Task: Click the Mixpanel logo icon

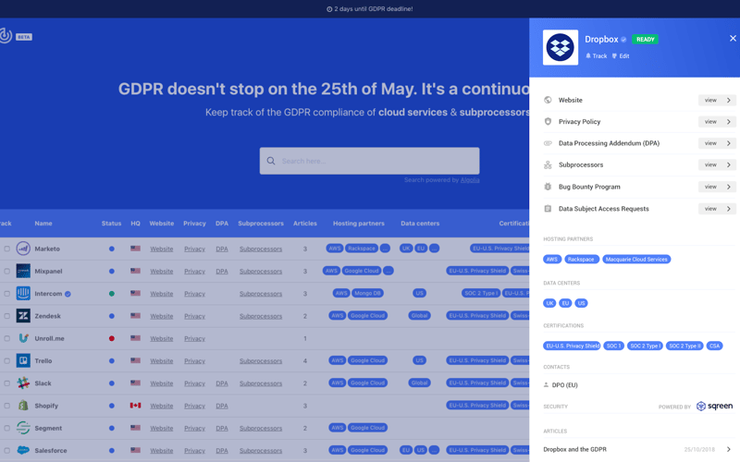Action: [x=23, y=271]
